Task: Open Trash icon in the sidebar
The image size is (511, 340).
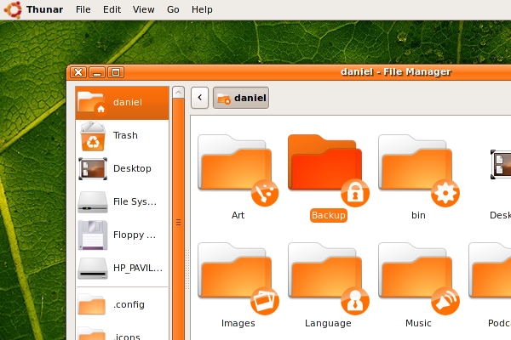Action: point(93,136)
